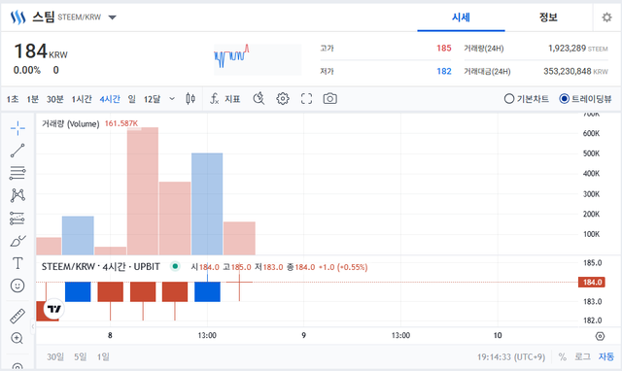Screen dimensions: 622x371
Task: Toggle fullscreen chart mode
Action: tap(306, 99)
